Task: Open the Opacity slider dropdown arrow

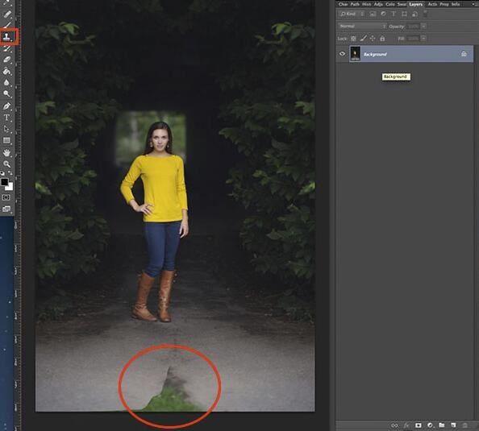Action: (x=423, y=27)
